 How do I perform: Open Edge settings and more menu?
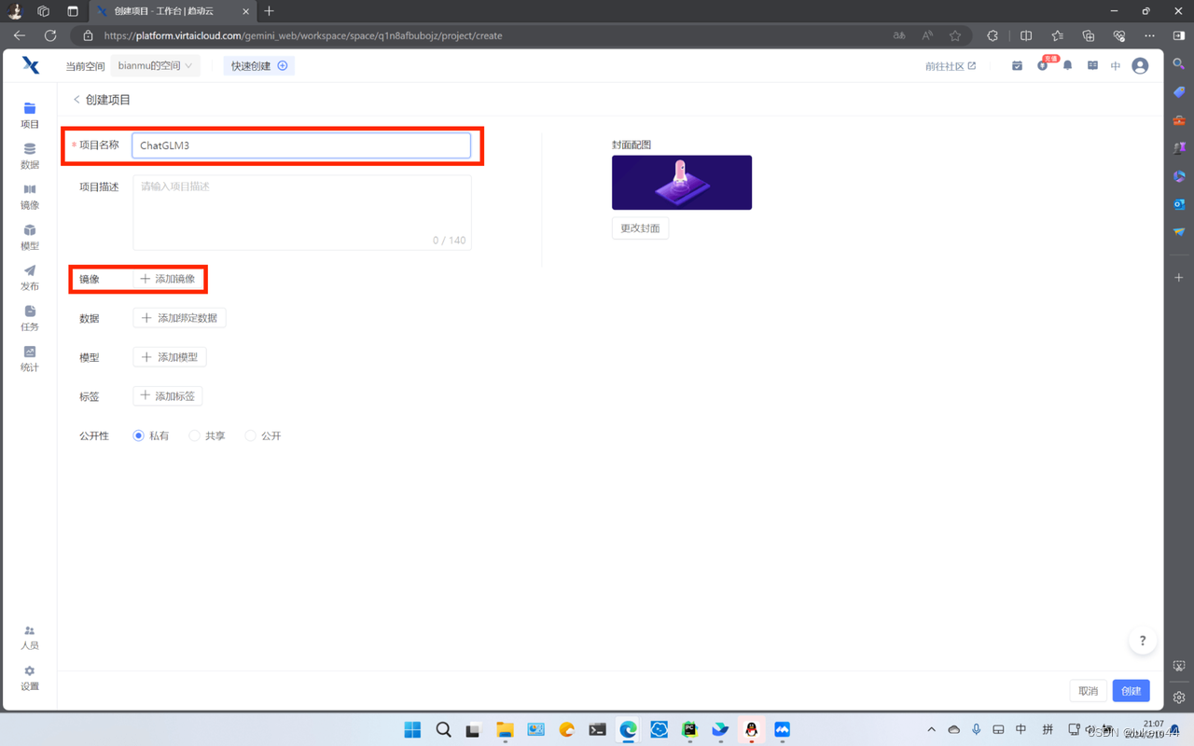(x=1149, y=35)
